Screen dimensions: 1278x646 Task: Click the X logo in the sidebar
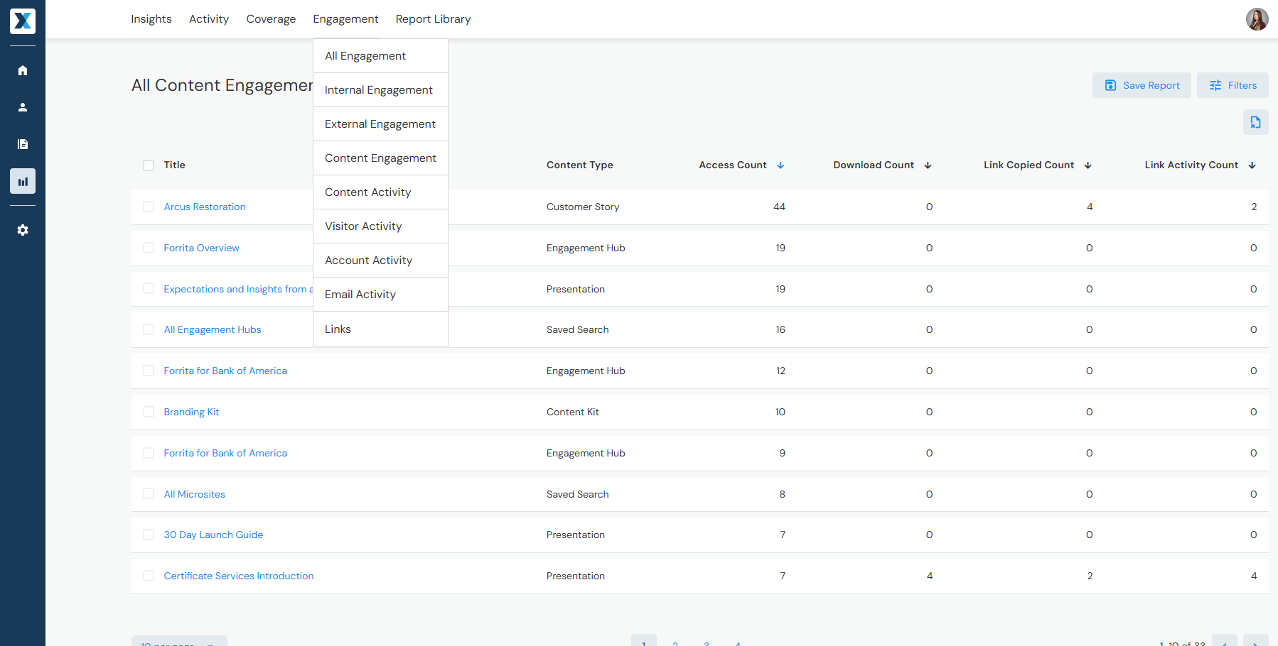click(x=23, y=21)
